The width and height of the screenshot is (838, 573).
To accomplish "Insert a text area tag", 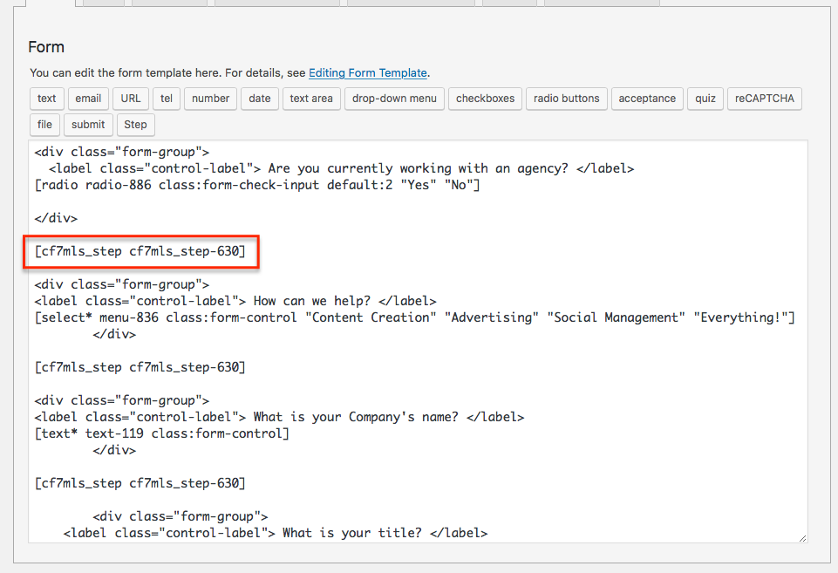I will [x=311, y=99].
